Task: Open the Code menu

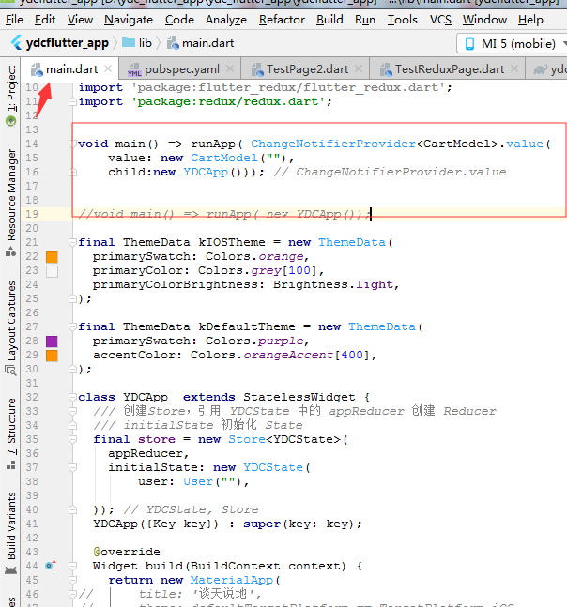Action: click(179, 20)
